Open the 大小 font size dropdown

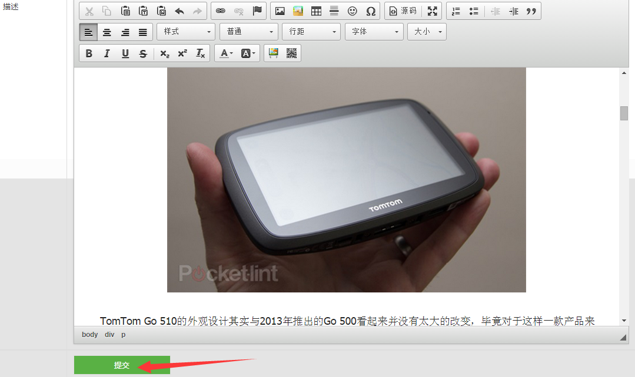(427, 32)
